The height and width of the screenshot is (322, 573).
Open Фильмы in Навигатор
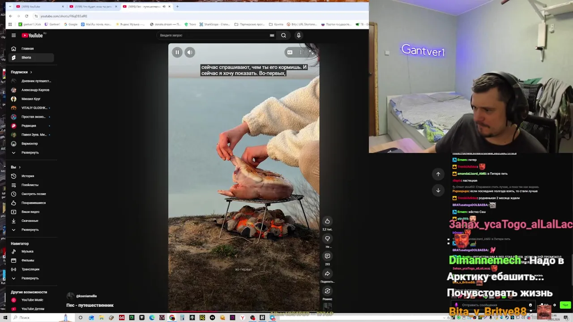pyautogui.click(x=31, y=260)
